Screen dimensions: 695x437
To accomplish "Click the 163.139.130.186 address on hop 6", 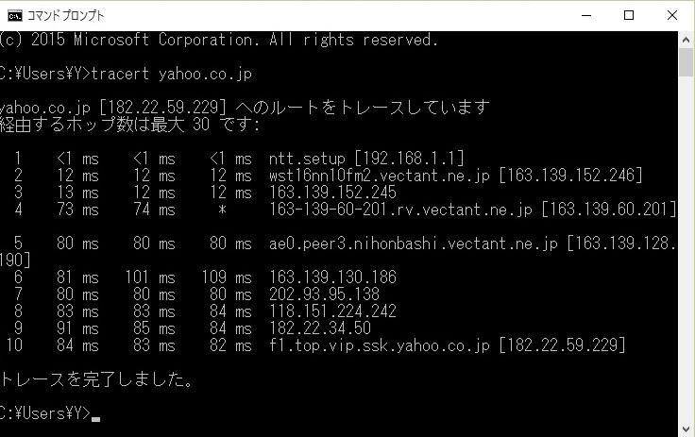I will tap(332, 277).
